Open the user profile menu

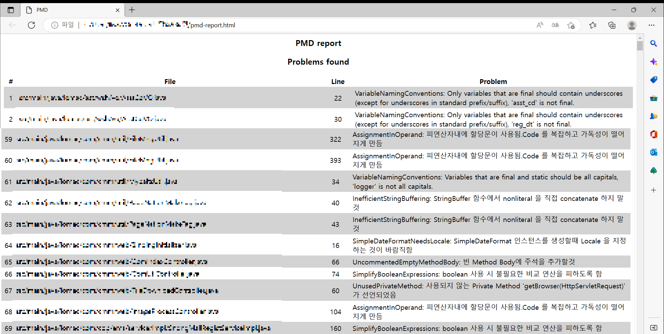pyautogui.click(x=632, y=25)
